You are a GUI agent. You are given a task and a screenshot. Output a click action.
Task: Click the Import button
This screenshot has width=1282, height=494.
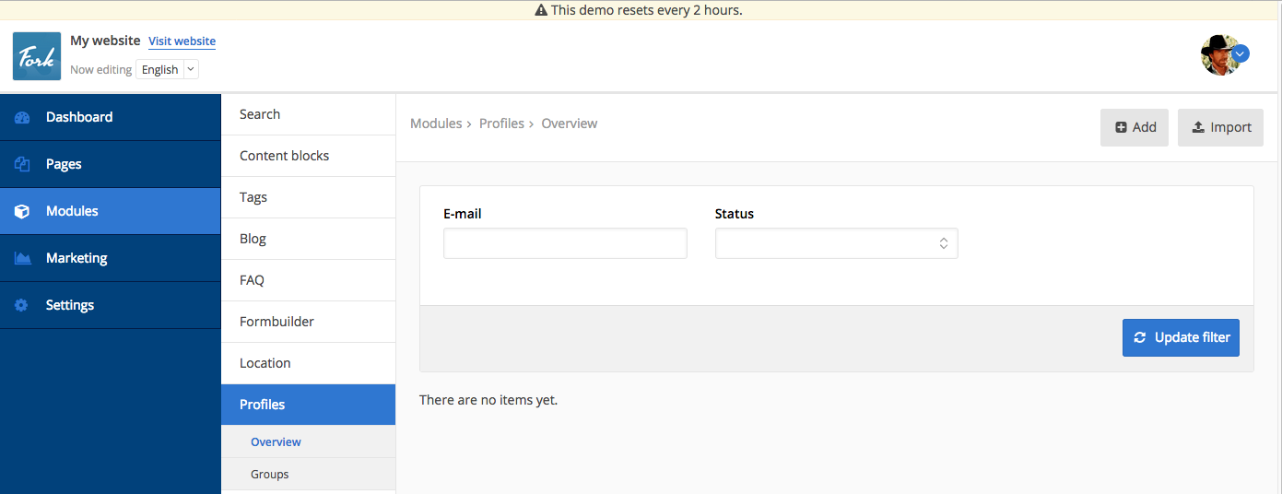(1220, 127)
